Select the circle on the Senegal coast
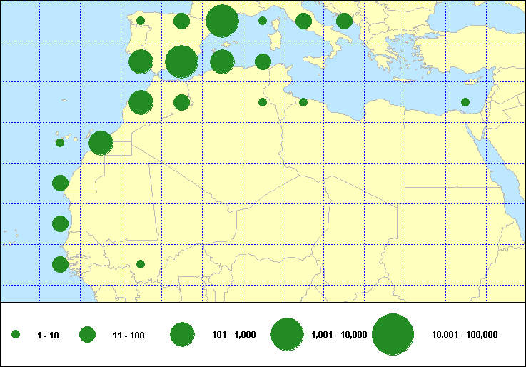This screenshot has height=367, width=526. (60, 223)
